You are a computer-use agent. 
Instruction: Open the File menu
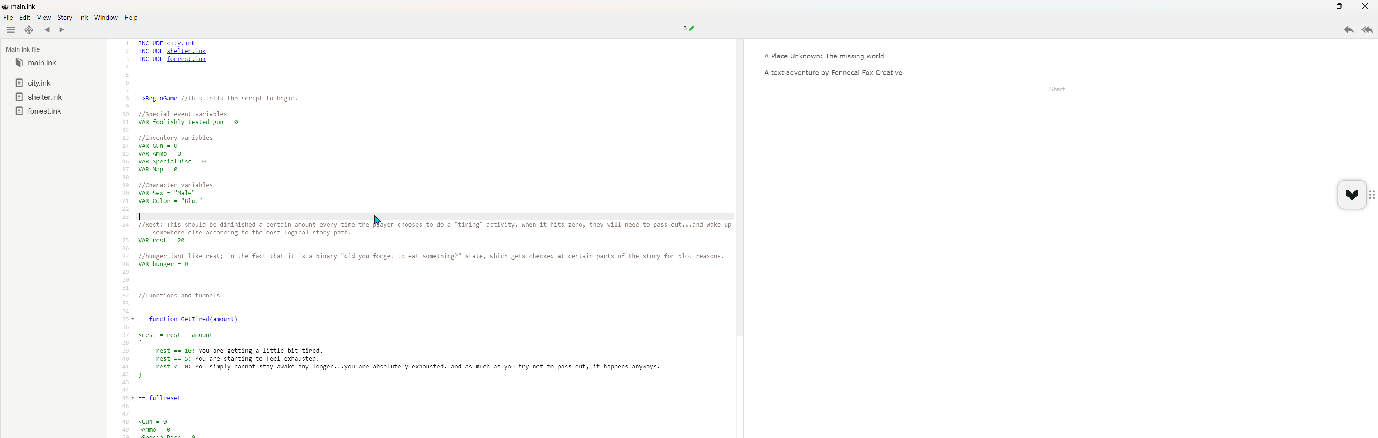(x=8, y=18)
